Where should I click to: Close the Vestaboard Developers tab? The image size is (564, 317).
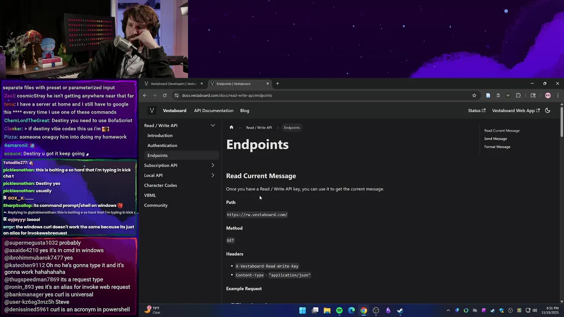click(x=202, y=84)
